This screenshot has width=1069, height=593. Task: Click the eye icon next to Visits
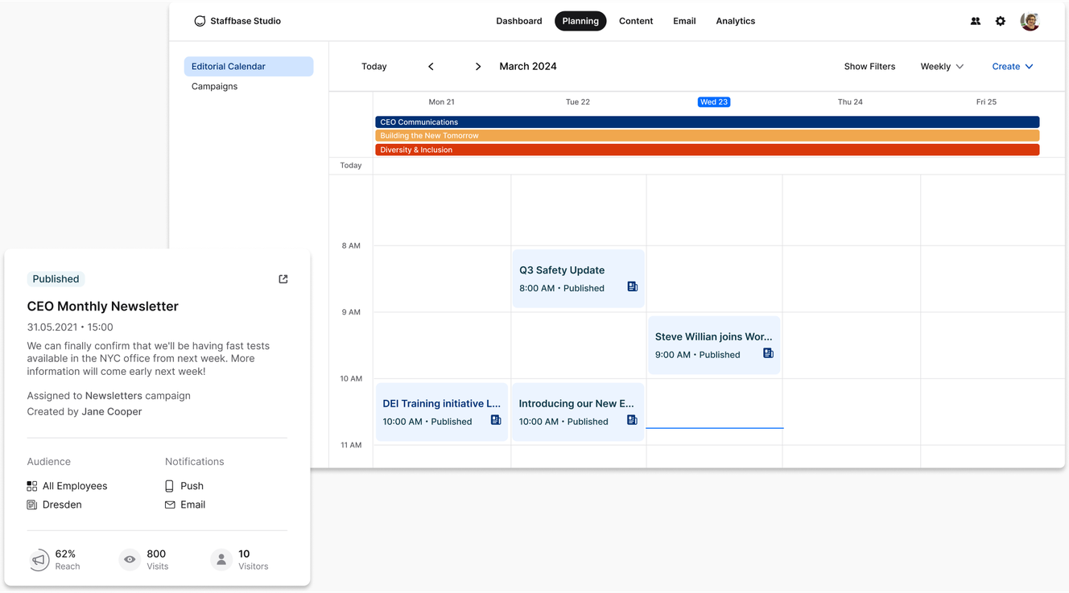click(x=129, y=559)
